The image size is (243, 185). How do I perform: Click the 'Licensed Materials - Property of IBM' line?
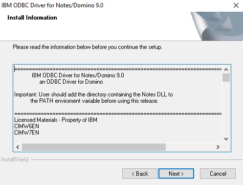coord(56,120)
